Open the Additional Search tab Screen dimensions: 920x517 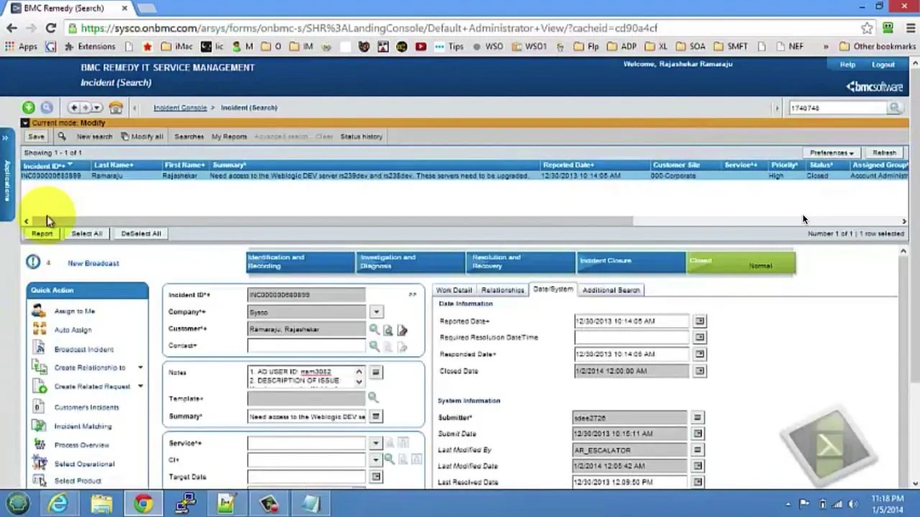(x=611, y=290)
